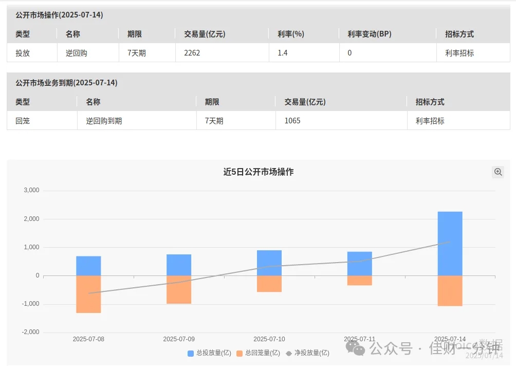Click the blue bar for 2025-07-14
Screen dimensions: 516x369
pyautogui.click(x=450, y=244)
